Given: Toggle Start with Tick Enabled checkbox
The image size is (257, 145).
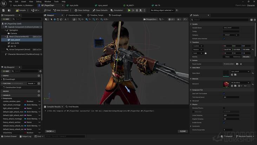Looking at the screenshot, I should click(224, 94).
